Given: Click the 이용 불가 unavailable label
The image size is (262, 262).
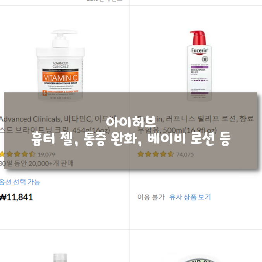Looking at the screenshot, I should tap(151, 197).
